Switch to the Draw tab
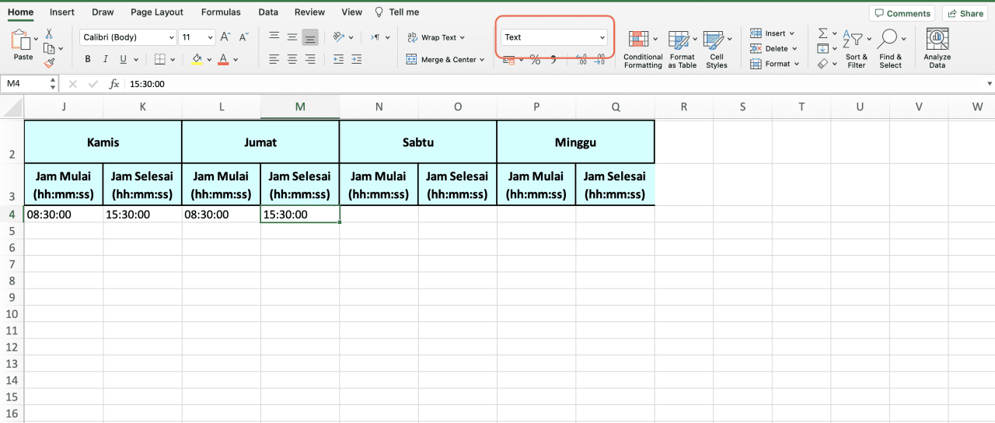Screen dimensions: 995x423 pos(103,12)
